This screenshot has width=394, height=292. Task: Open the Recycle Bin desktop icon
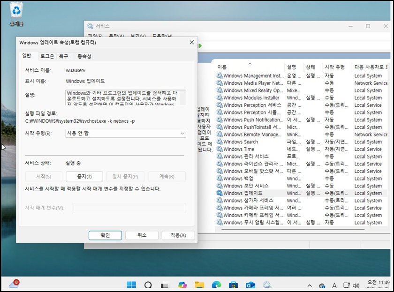pos(16,15)
